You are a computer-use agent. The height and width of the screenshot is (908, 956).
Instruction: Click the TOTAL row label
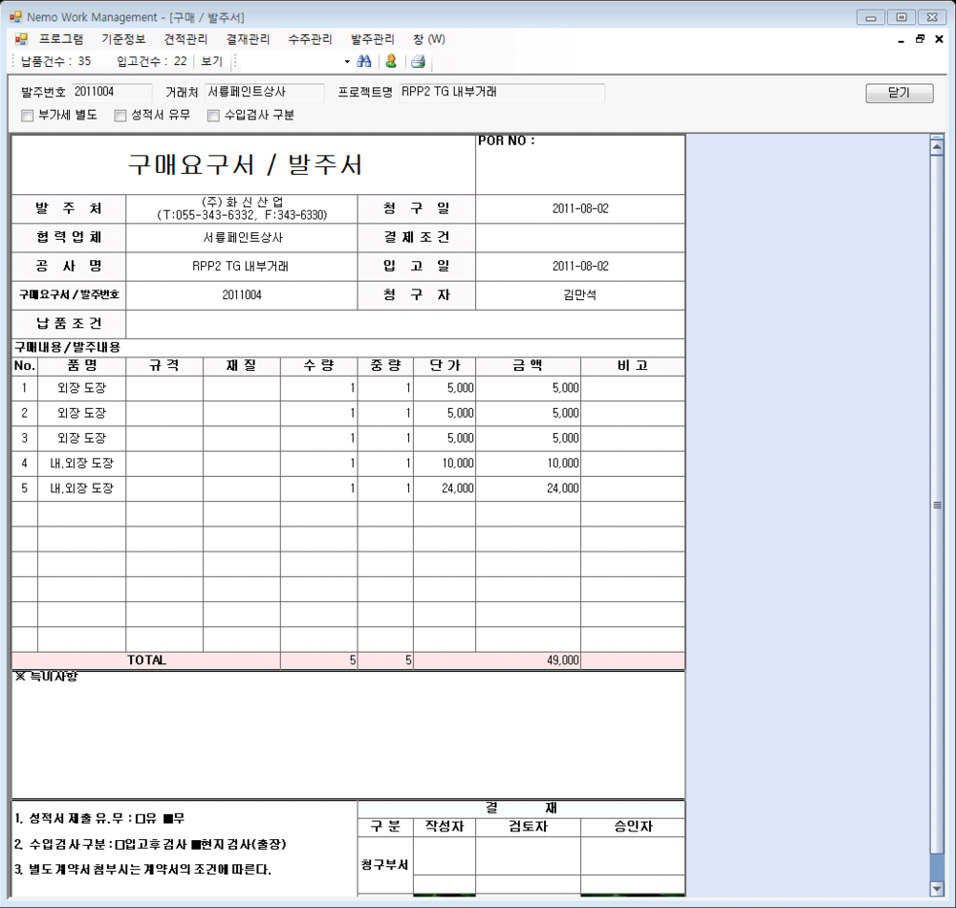(x=146, y=660)
